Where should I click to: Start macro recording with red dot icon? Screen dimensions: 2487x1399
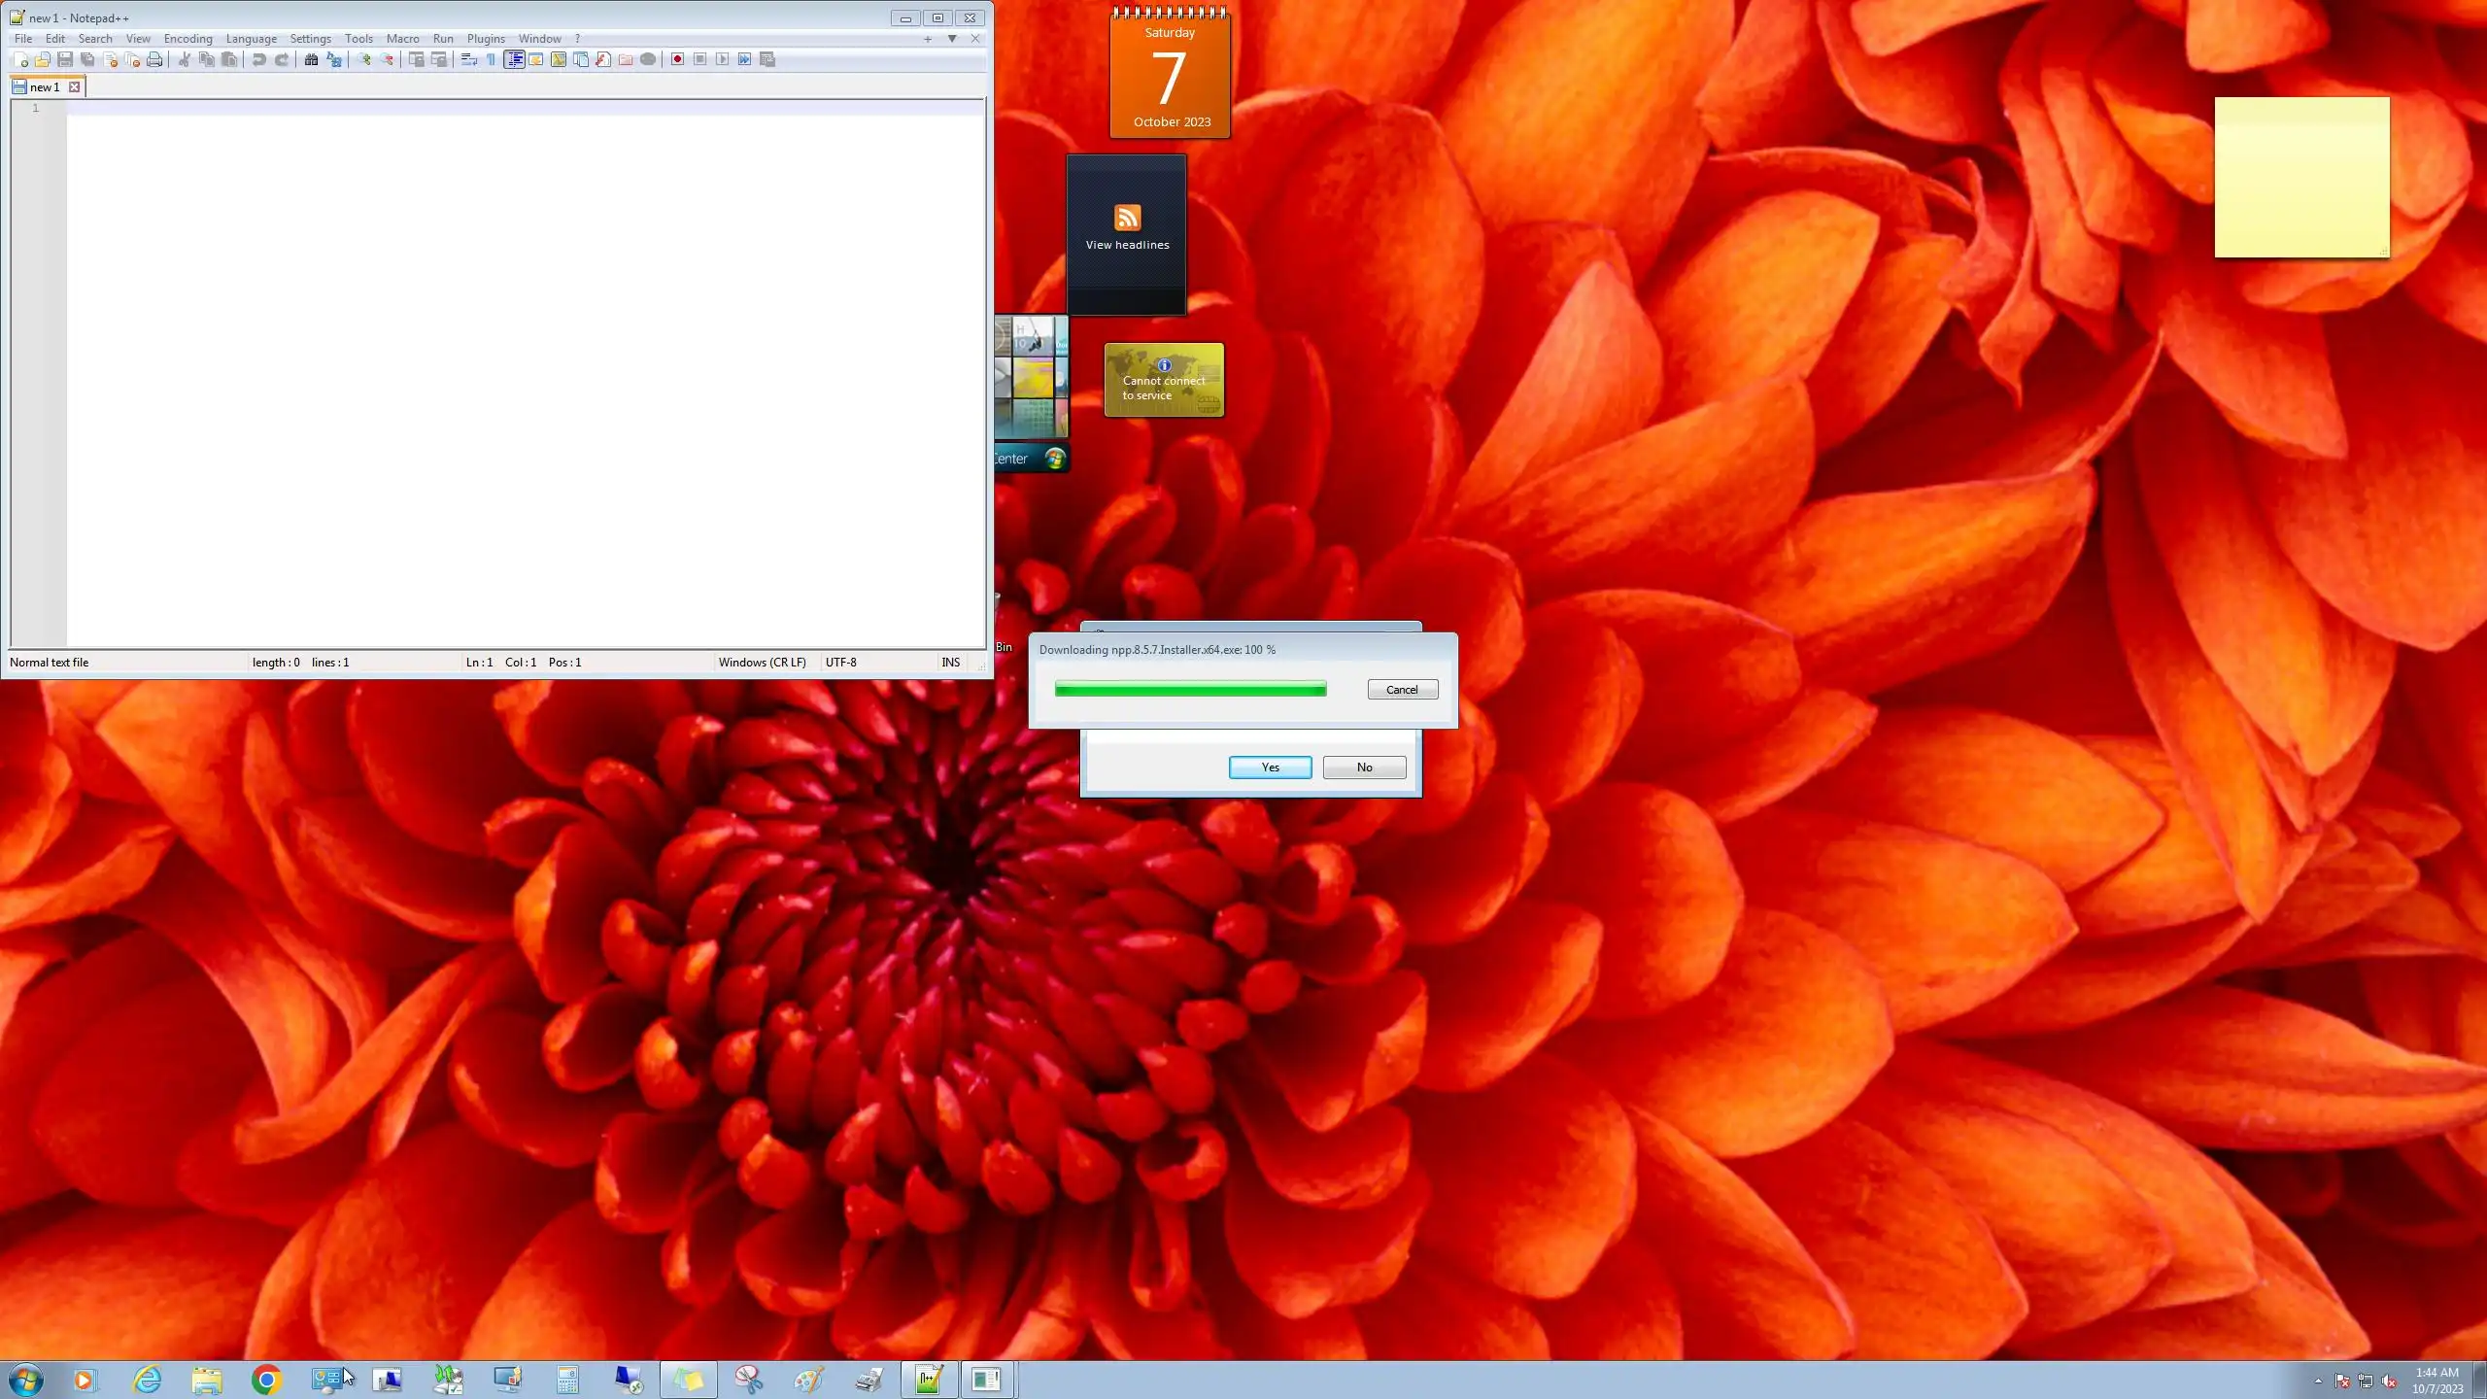coord(677,59)
